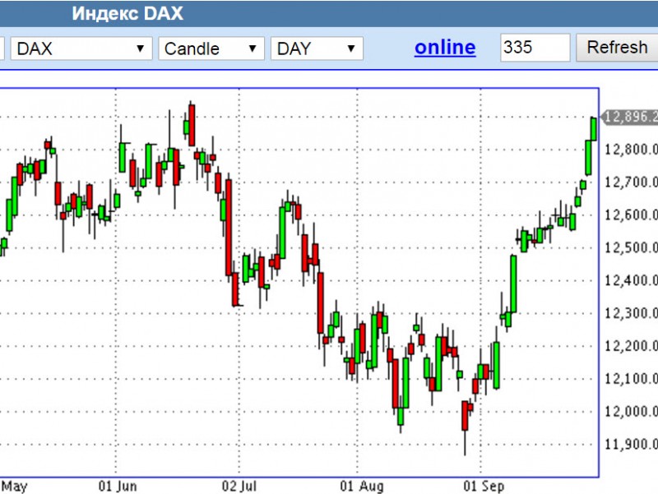Expand the Candle chart type dropdown
The image size is (658, 494).
pos(211,48)
